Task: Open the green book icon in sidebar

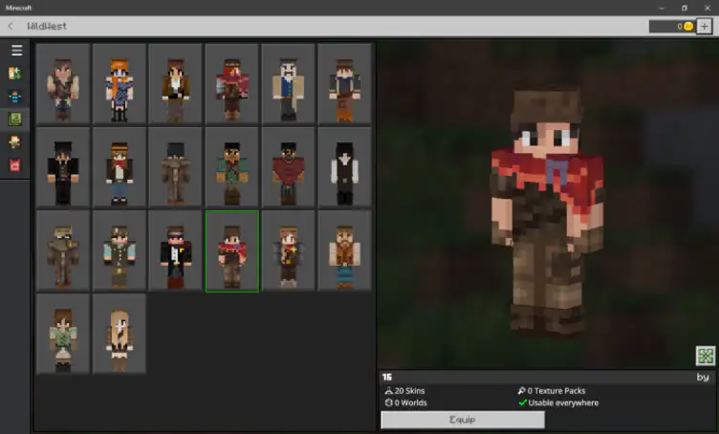Action: tap(15, 119)
